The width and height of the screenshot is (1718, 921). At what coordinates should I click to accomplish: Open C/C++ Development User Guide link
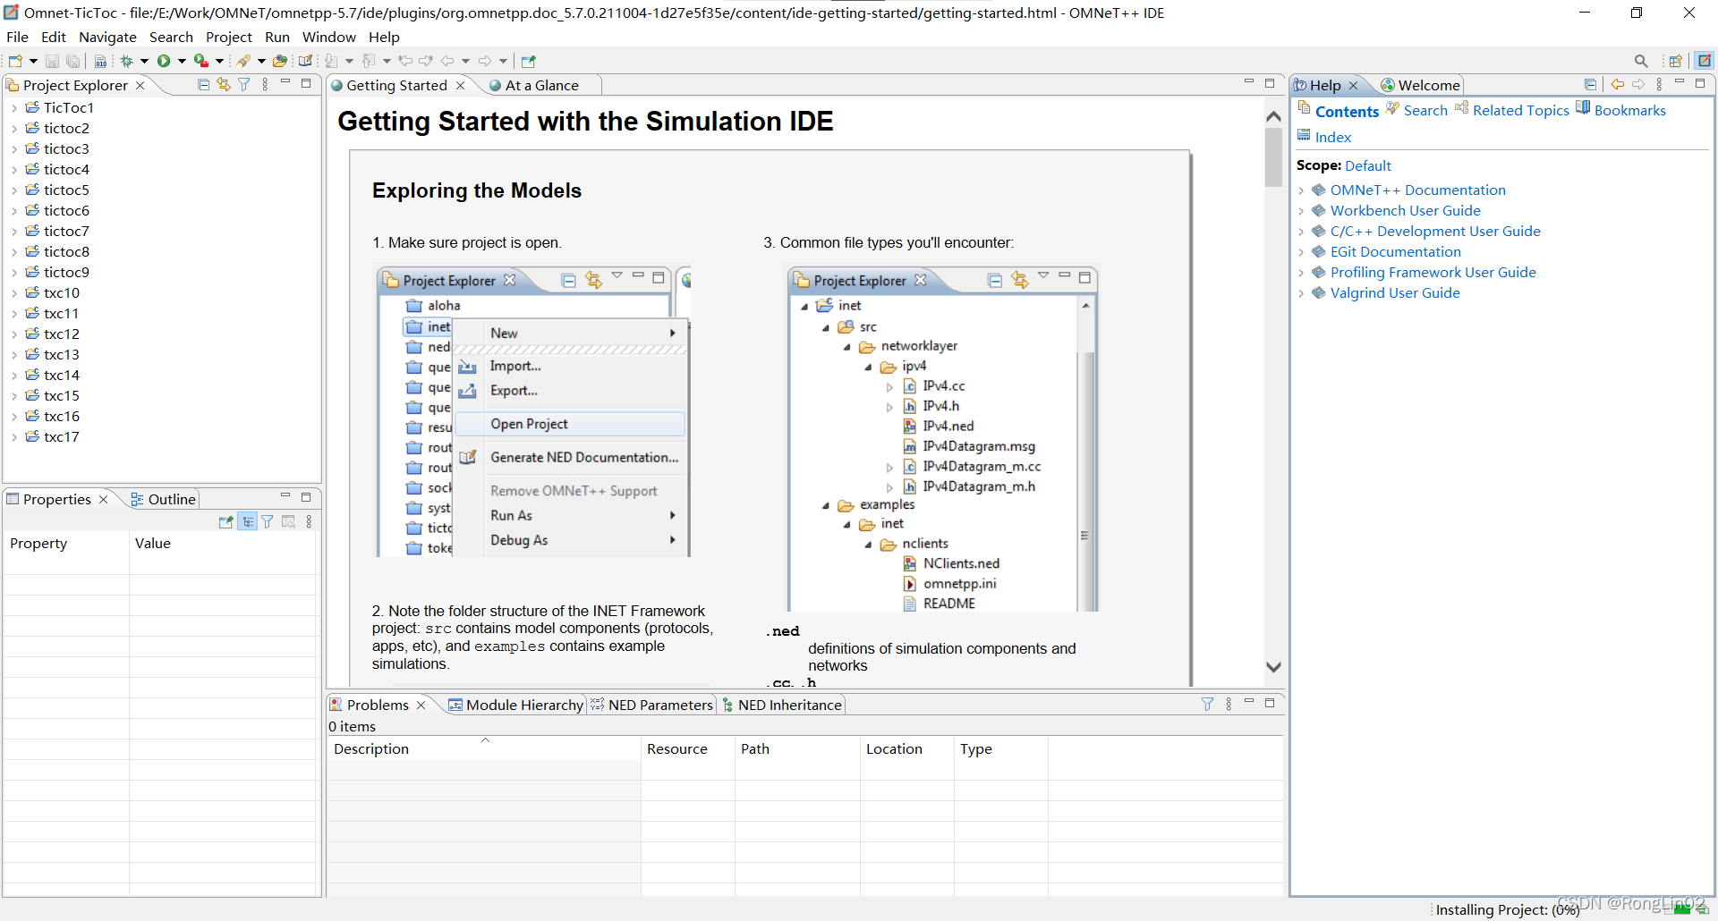tap(1435, 231)
